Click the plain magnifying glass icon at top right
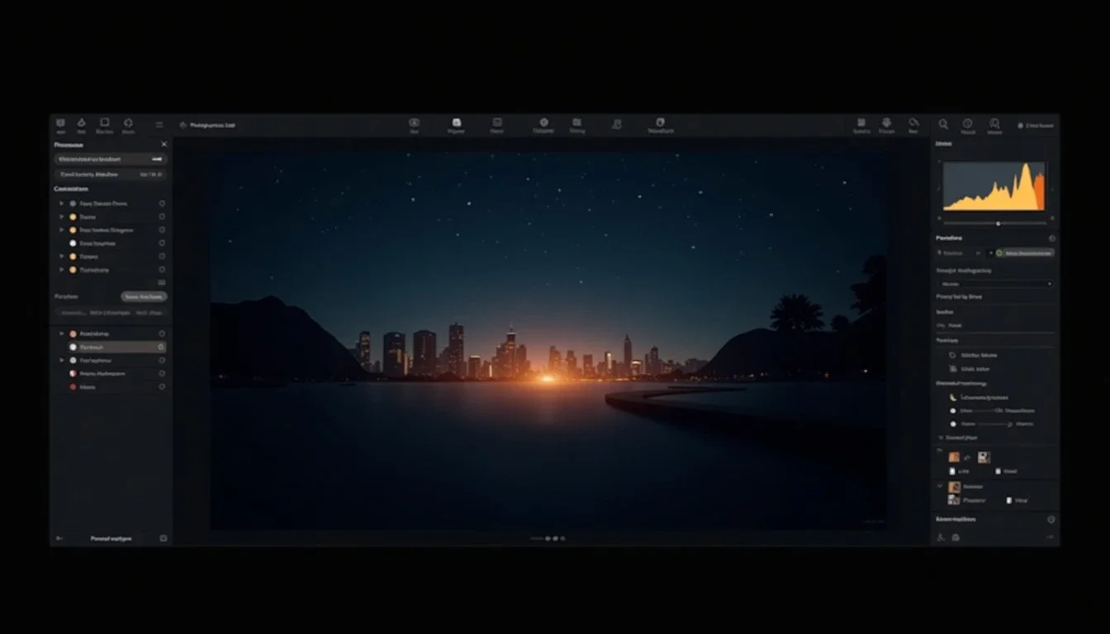Image resolution: width=1110 pixels, height=634 pixels. click(943, 125)
